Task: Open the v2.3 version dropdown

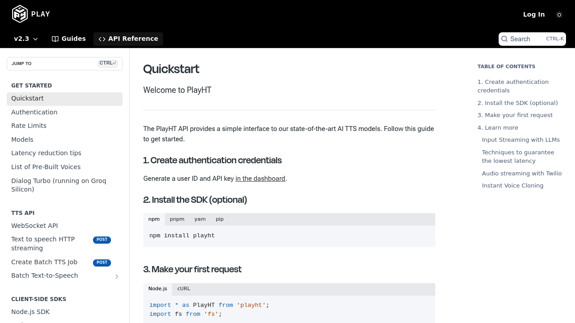Action: click(x=26, y=39)
